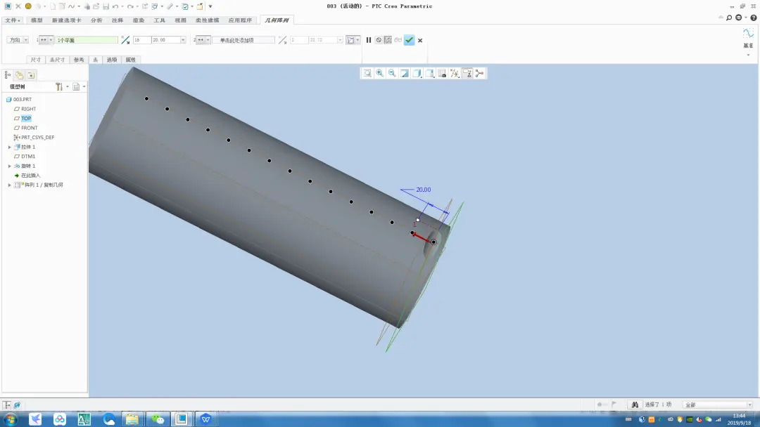This screenshot has width=760, height=427.
Task: Open the 20.00 spacing value dropdown
Action: click(x=183, y=40)
